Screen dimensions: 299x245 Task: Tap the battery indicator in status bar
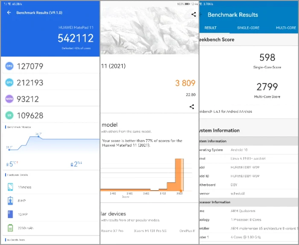[x=187, y=4]
